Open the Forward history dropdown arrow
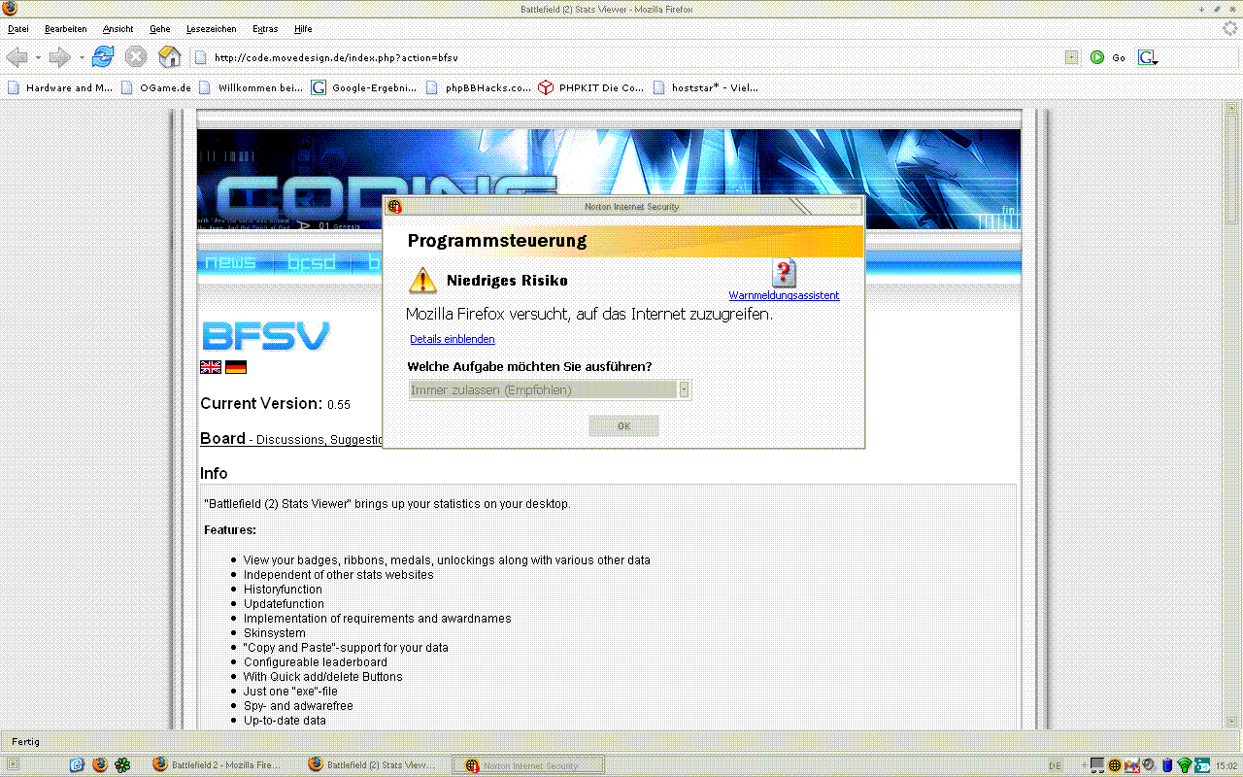The height and width of the screenshot is (777, 1243). [x=82, y=58]
